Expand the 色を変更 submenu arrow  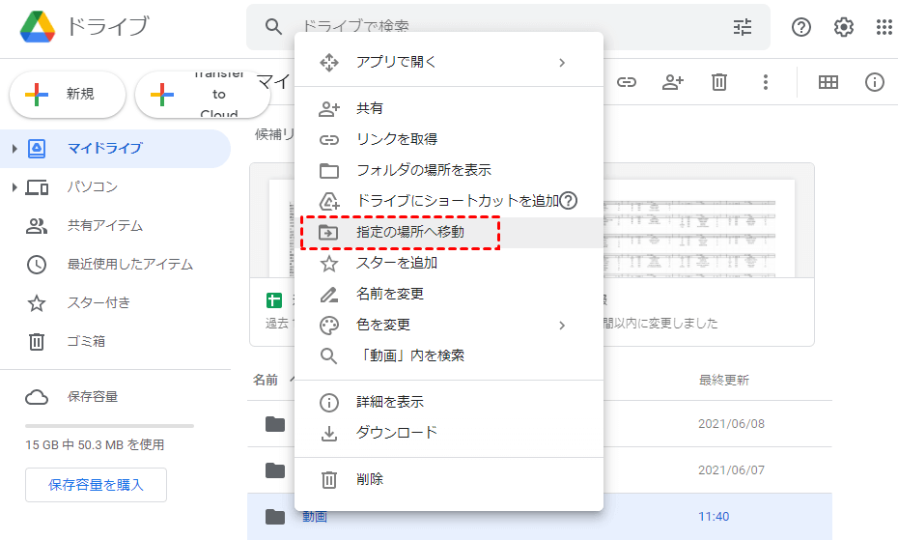pos(562,326)
